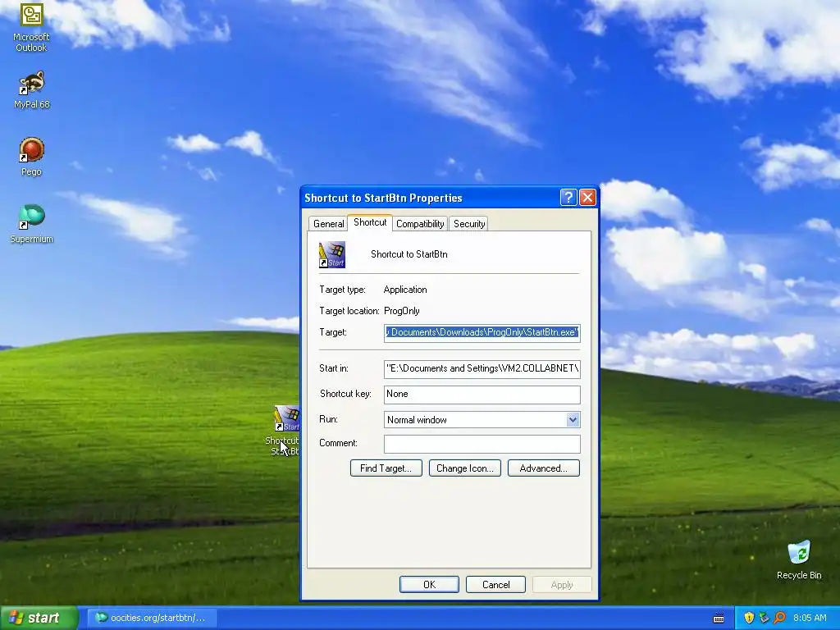Select the MyPal 68 desktop shortcut

pyautogui.click(x=32, y=90)
